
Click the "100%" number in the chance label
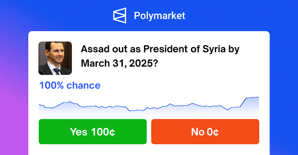click(x=52, y=85)
